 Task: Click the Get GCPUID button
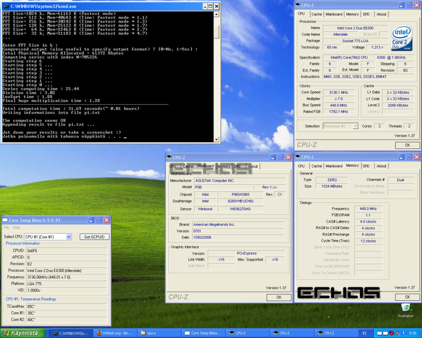[94, 237]
